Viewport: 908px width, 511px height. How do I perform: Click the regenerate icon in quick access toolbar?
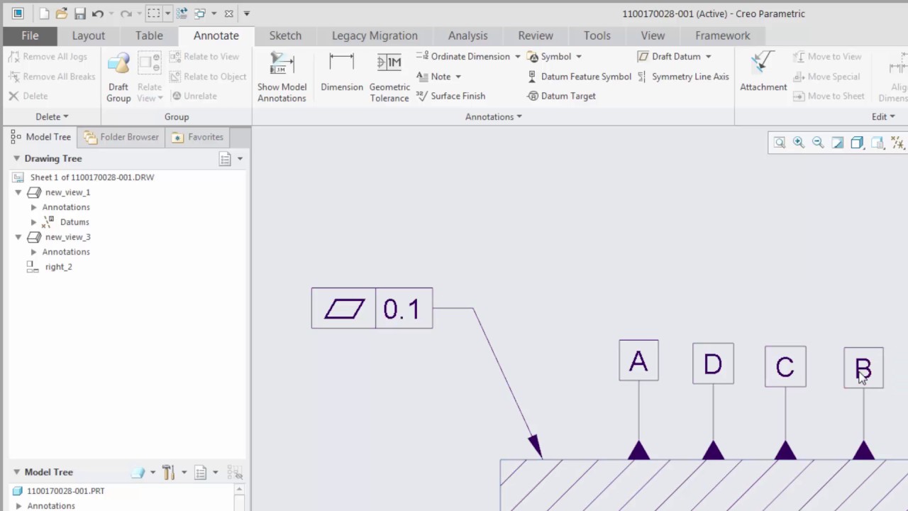pyautogui.click(x=182, y=13)
